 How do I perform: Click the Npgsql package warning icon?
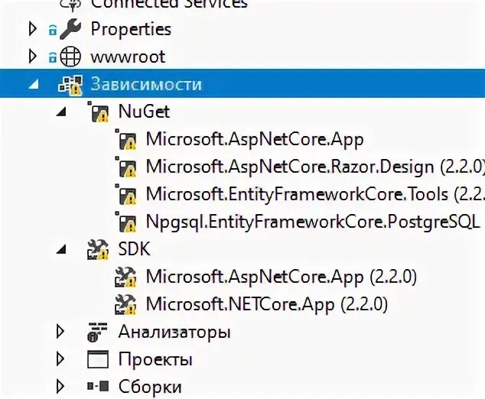pos(125,222)
